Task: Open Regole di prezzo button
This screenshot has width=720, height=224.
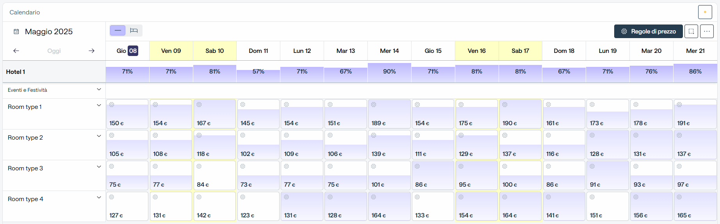Action: [x=649, y=31]
